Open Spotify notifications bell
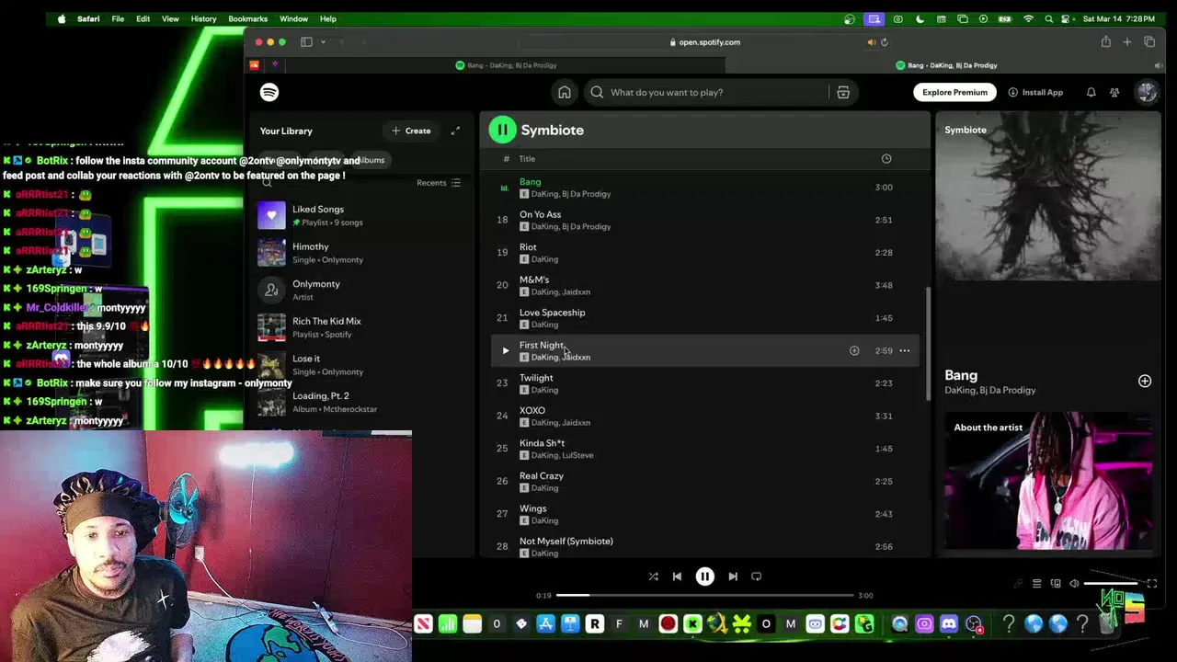Viewport: 1177px width, 662px height. (1091, 92)
